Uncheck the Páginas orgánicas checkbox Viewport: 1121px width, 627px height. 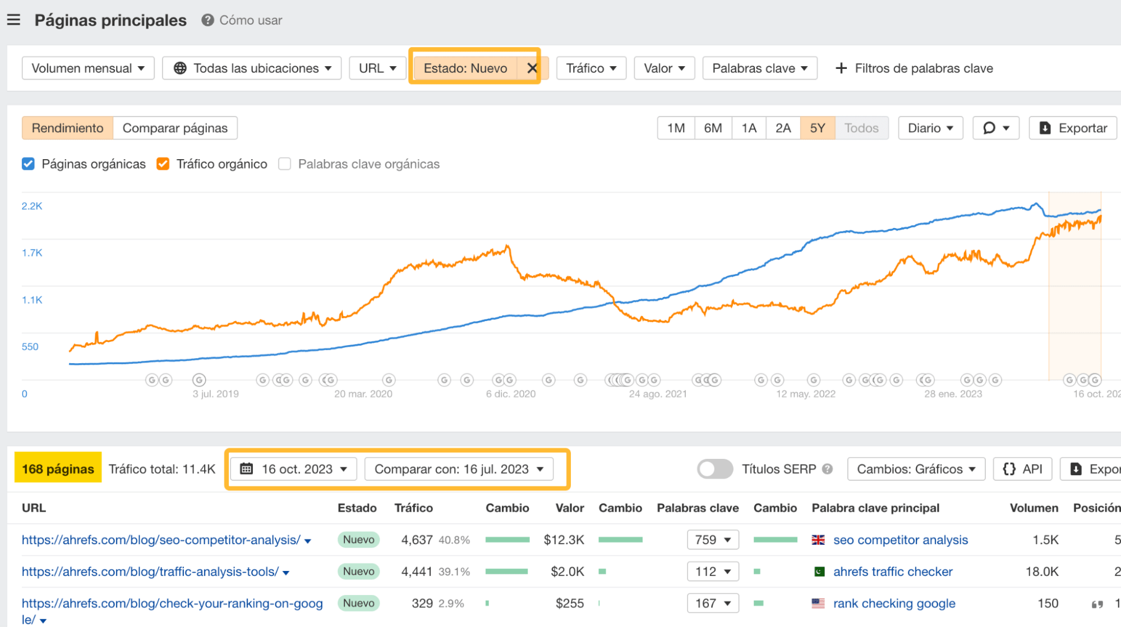(x=28, y=164)
